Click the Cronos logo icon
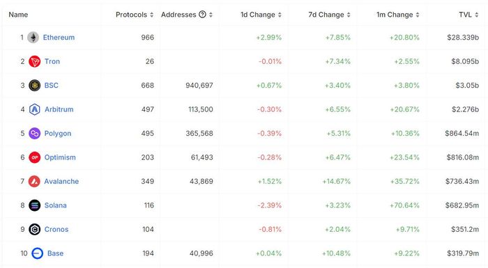Image resolution: width=488 pixels, height=268 pixels. click(35, 229)
